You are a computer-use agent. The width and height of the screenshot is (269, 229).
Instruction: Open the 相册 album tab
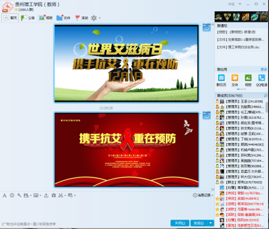tap(45, 18)
